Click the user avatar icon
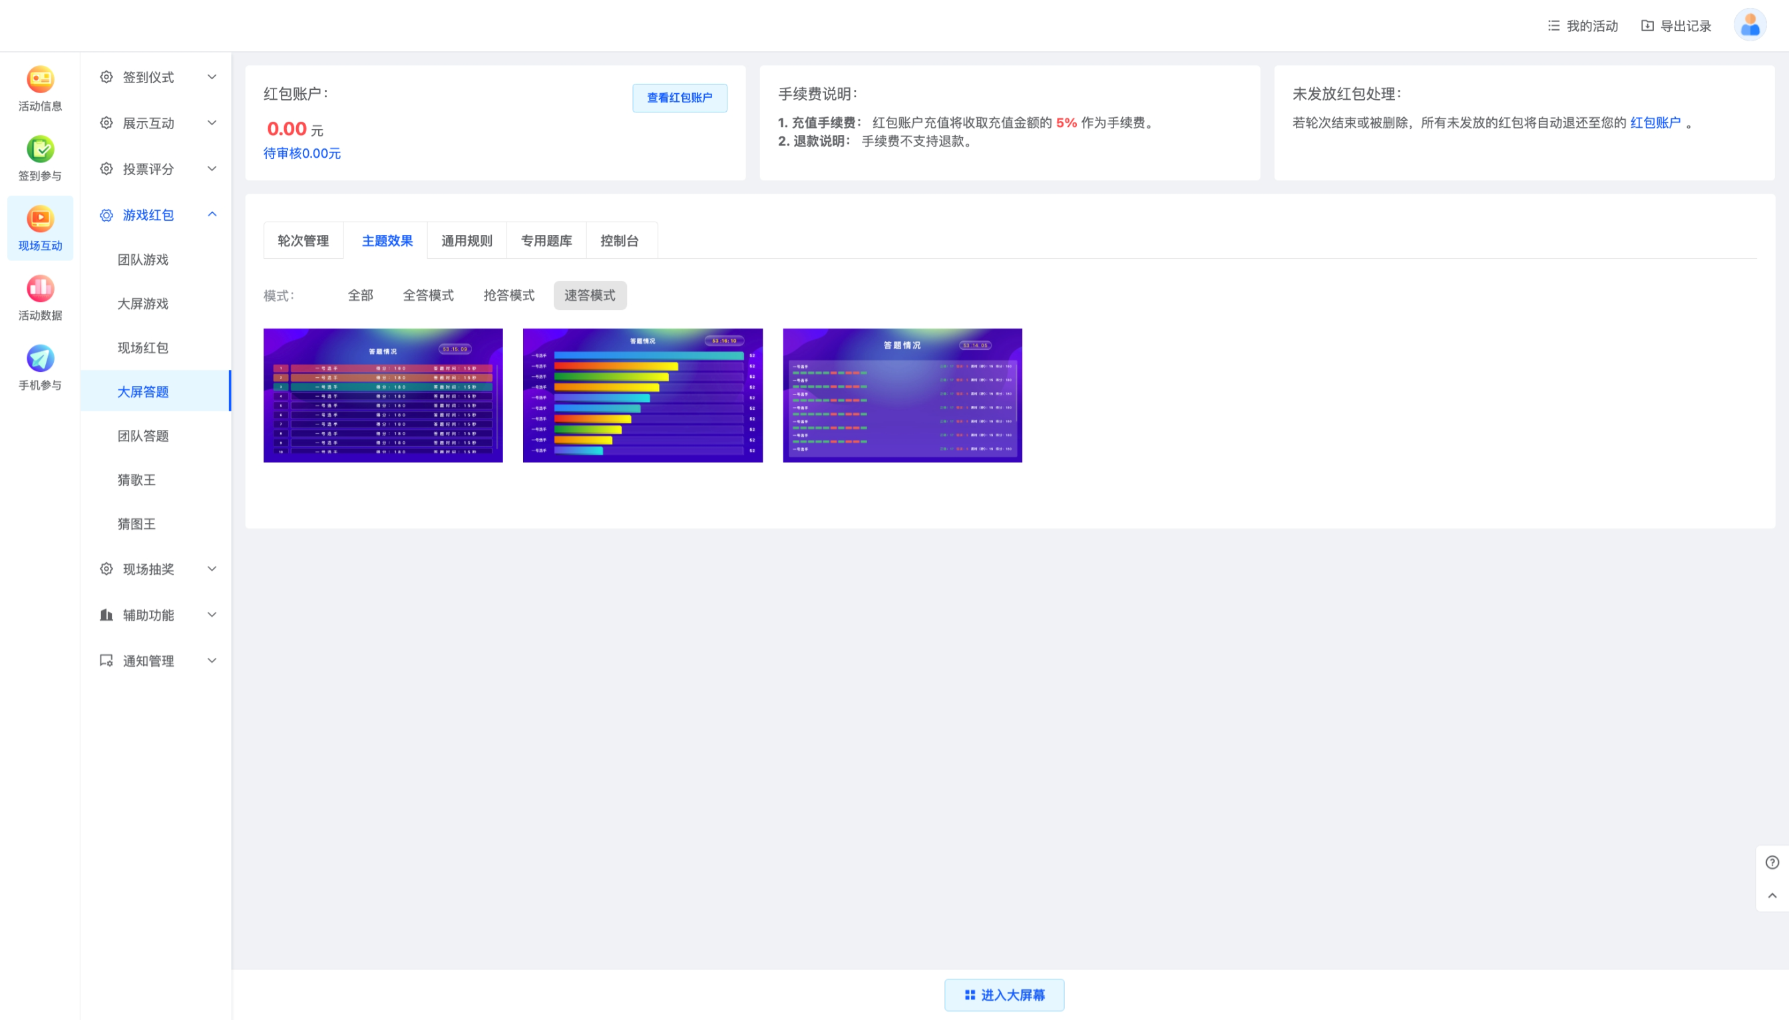The width and height of the screenshot is (1789, 1020). click(1750, 25)
